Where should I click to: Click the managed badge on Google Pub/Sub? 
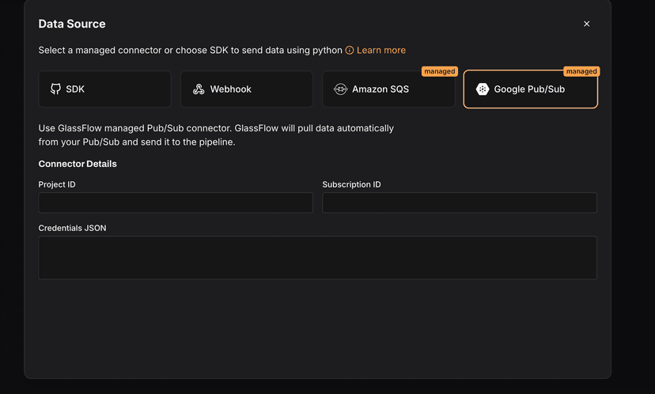[581, 71]
